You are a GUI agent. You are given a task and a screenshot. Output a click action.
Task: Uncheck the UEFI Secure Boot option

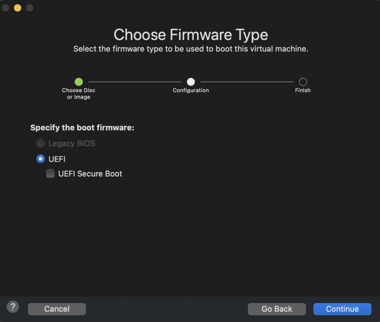tap(50, 173)
